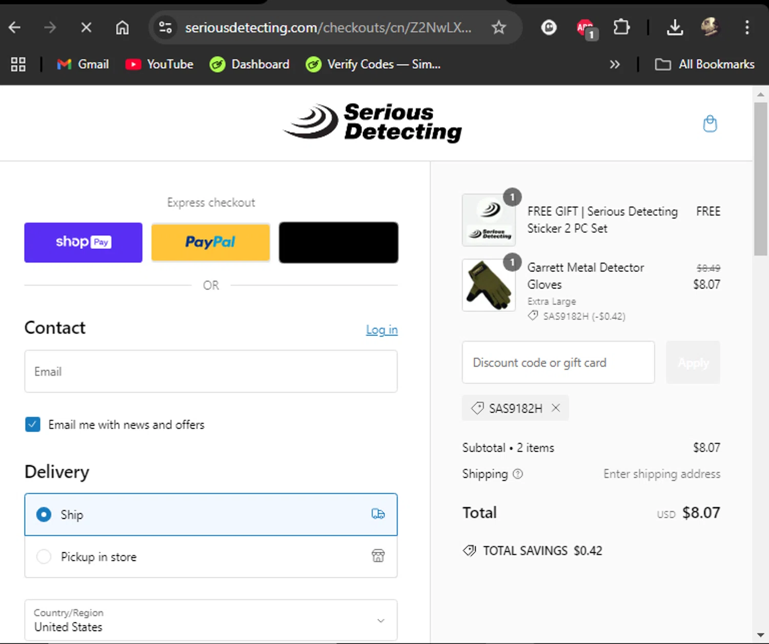Uncheck Email me with news and offers
The image size is (769, 644).
[x=33, y=425]
